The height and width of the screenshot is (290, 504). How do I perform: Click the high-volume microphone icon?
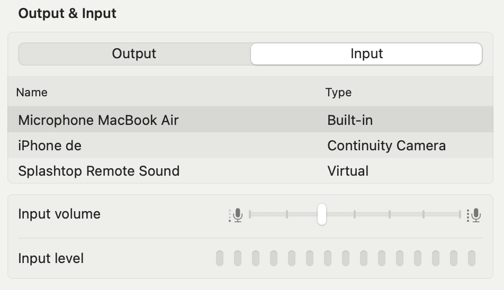coord(474,215)
